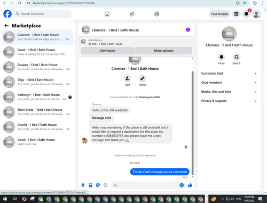
Task: Send a voice clip with microphone icon
Action: pos(83,185)
